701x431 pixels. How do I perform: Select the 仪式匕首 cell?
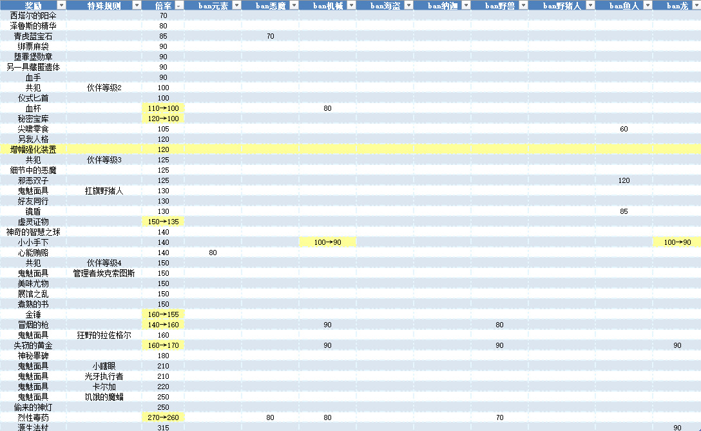point(33,98)
